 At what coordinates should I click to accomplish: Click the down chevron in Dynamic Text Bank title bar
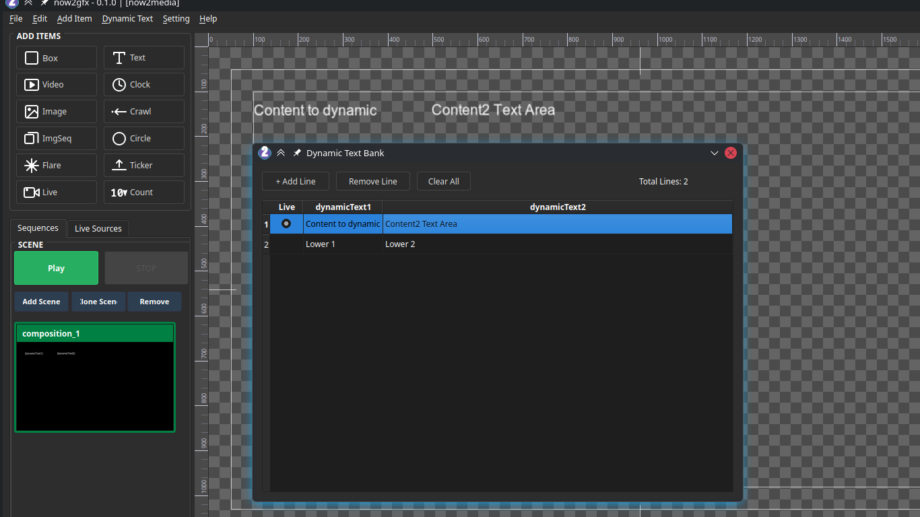tap(715, 153)
